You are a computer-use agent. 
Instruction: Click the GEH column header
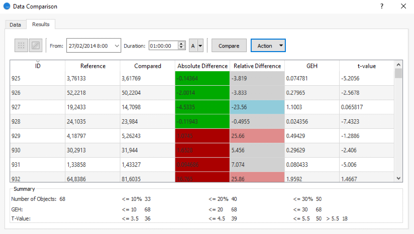point(312,66)
